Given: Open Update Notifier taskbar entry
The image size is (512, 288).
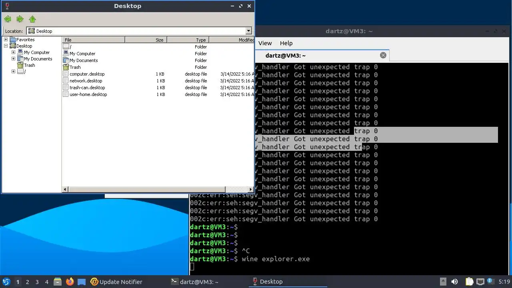Looking at the screenshot, I should click(116, 282).
